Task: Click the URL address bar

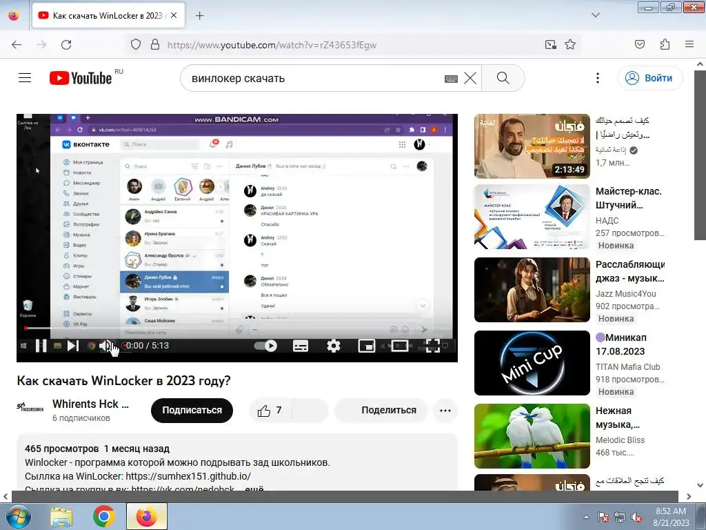Action: (x=351, y=45)
